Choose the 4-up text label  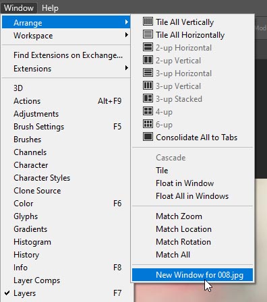click(164, 112)
